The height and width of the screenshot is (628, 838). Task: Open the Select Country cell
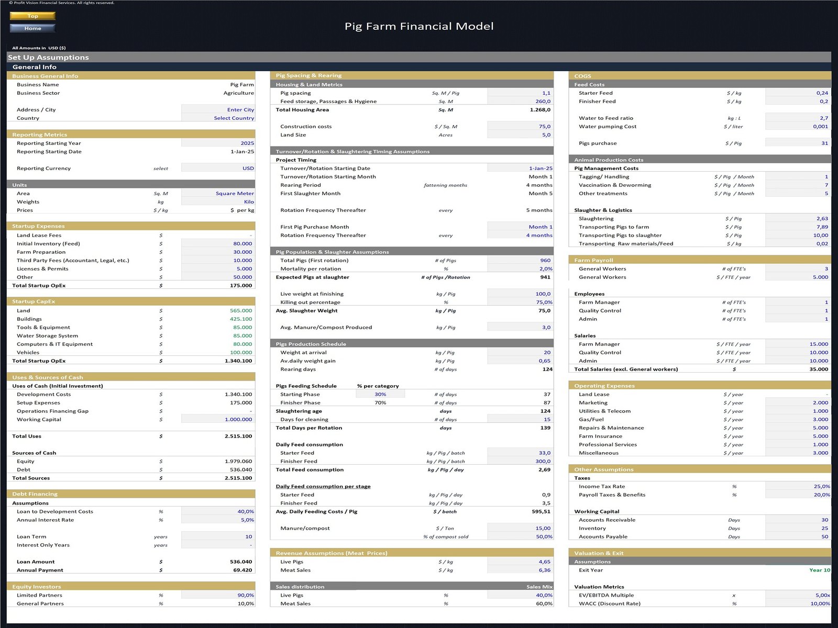pyautogui.click(x=218, y=118)
